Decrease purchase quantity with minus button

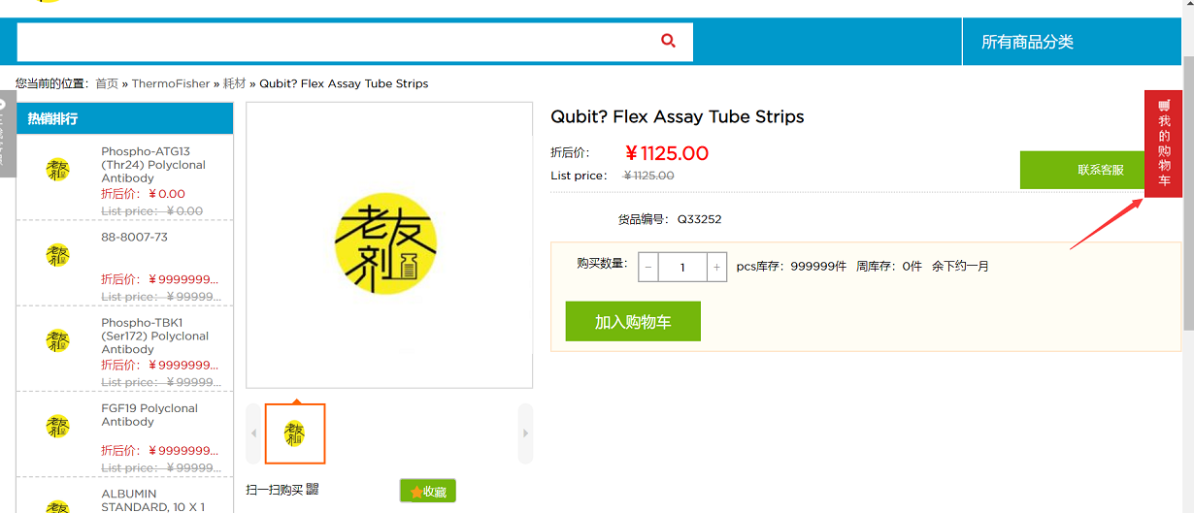coord(648,267)
